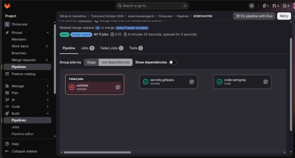
Task: Group jobs by Job dependencies
Action: pyautogui.click(x=116, y=62)
